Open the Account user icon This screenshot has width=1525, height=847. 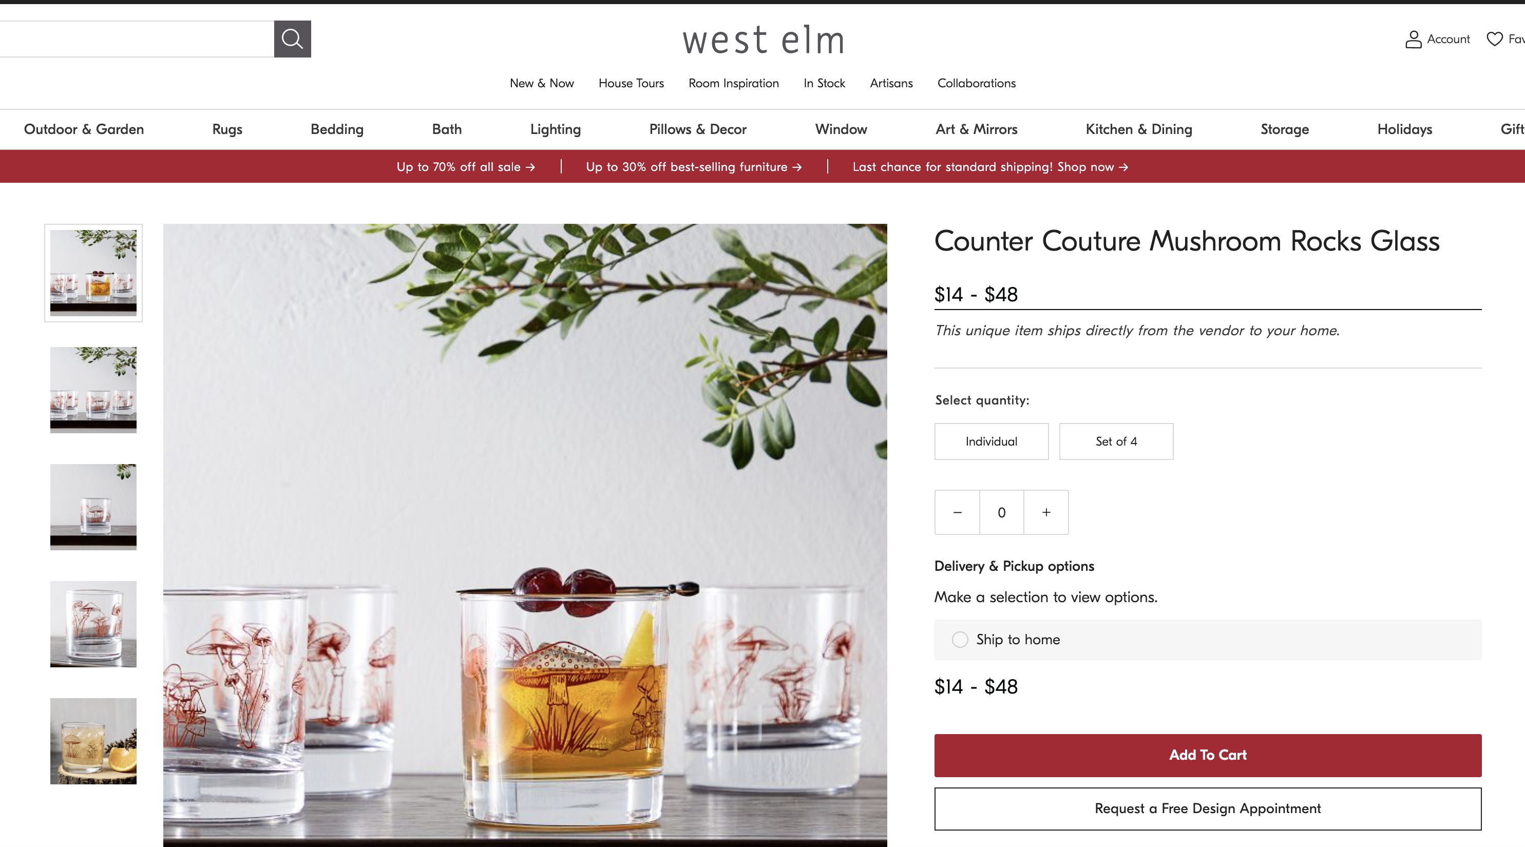[1413, 39]
